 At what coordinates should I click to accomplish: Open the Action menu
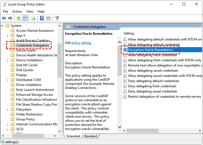[x=17, y=11]
